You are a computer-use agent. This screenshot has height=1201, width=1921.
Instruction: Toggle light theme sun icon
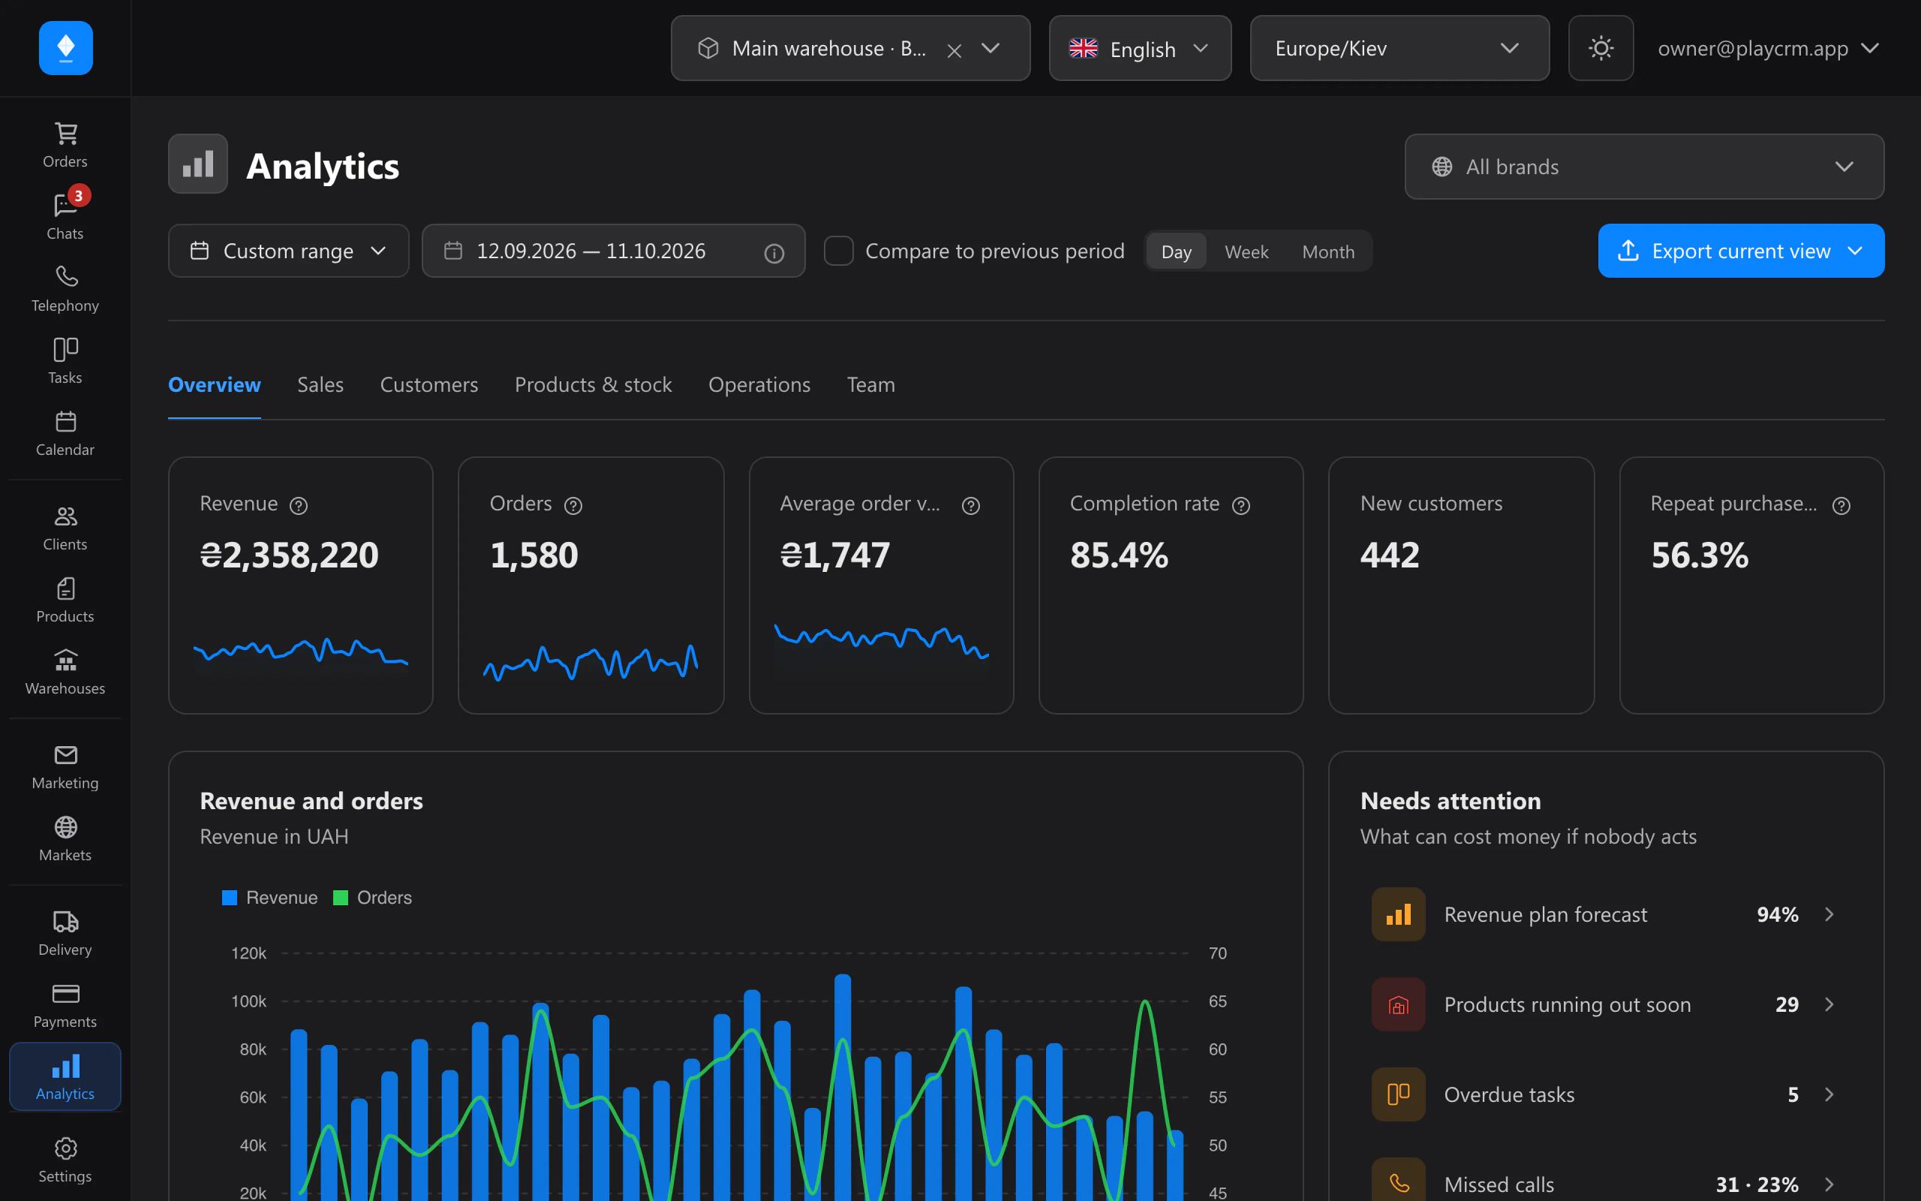(1601, 49)
